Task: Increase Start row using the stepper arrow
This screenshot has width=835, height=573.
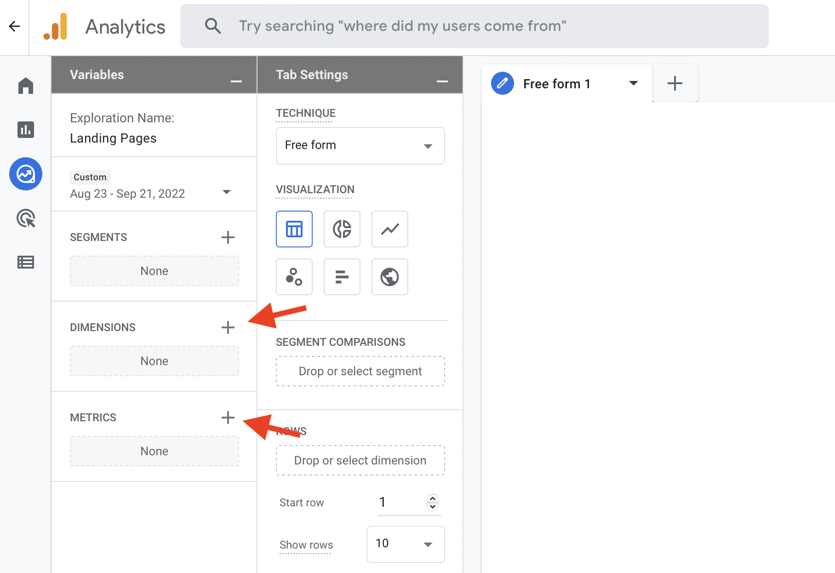Action: (432, 499)
